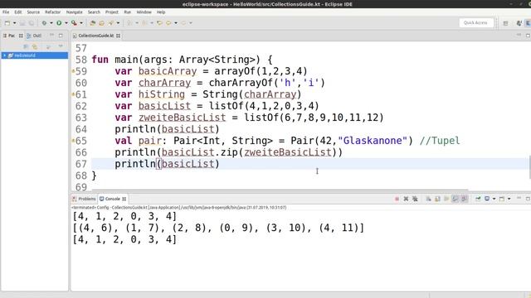Screen dimensions: 531x298
Task: Open Display Selected Console dropdown arrow
Action: 494,199
